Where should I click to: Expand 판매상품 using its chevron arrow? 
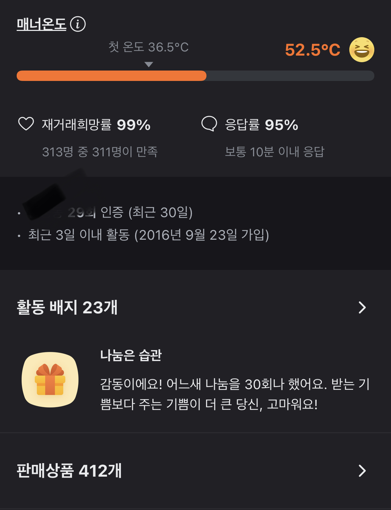[x=362, y=471]
